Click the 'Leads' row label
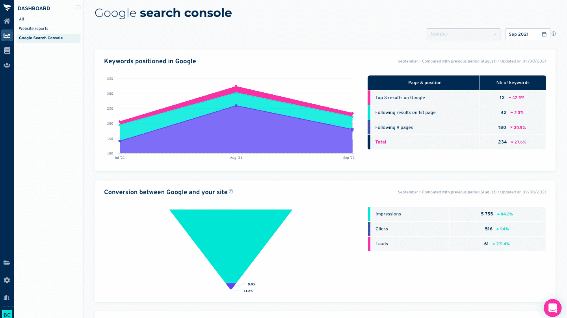Screen dimensions: 567x318 [x=382, y=244]
